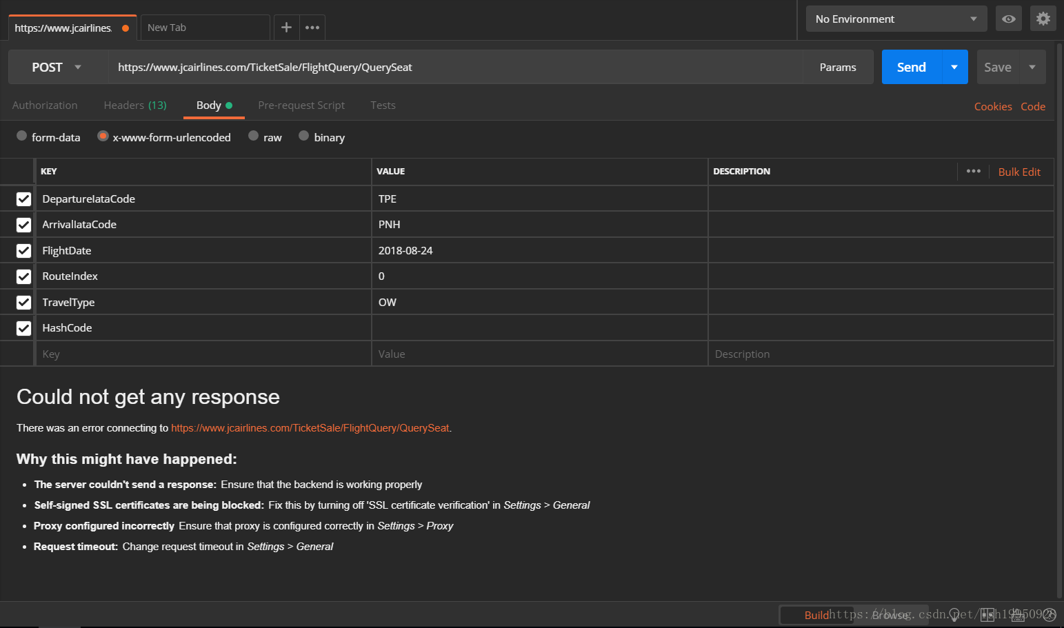Switch to Authorization tab

pos(45,105)
